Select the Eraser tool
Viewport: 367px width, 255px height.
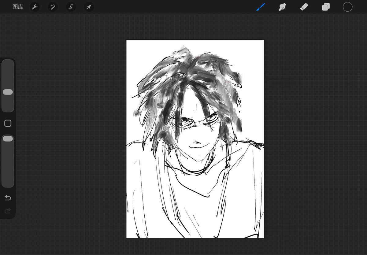[x=304, y=7]
